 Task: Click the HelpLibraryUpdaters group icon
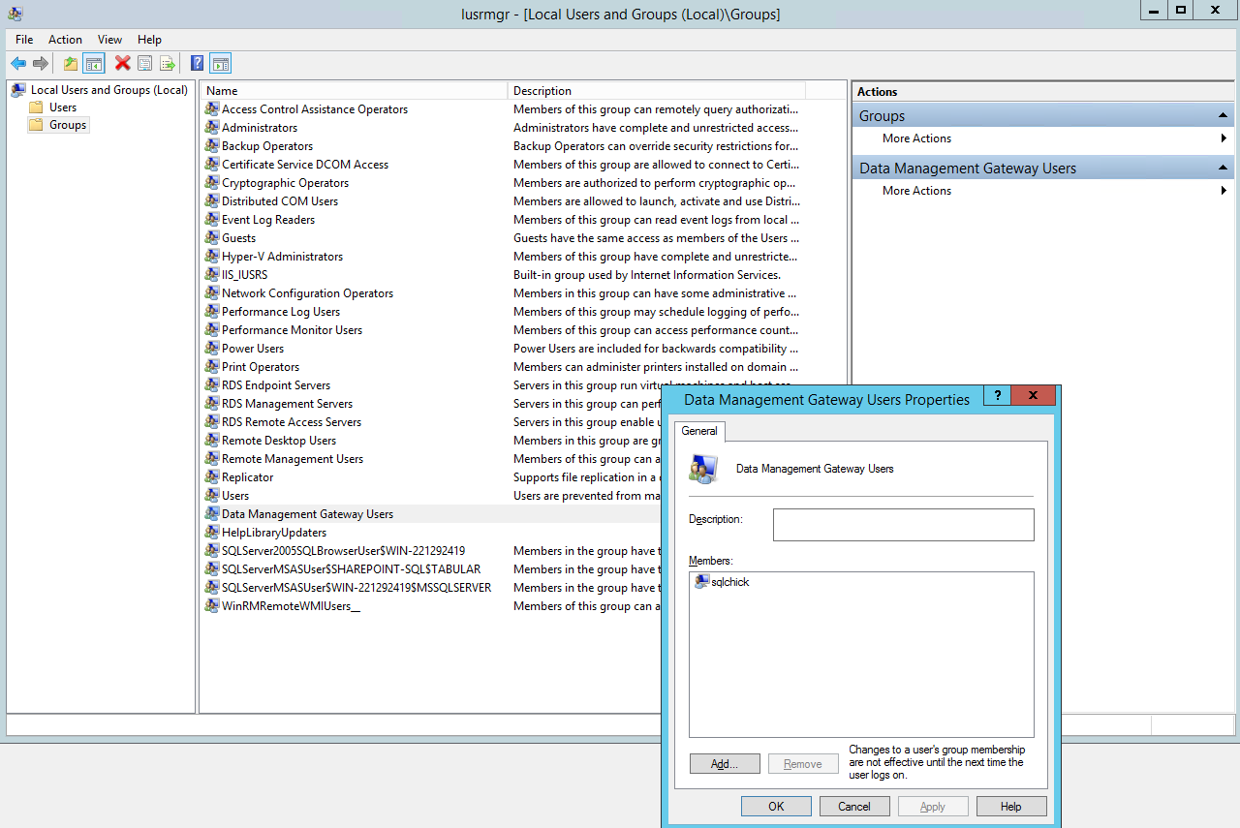click(213, 533)
